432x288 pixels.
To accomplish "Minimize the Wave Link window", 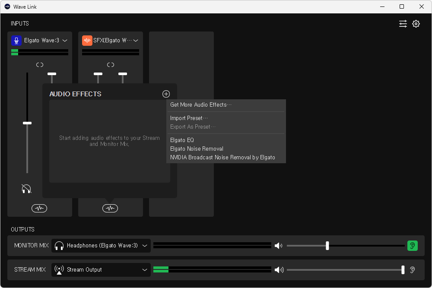I will click(x=382, y=6).
